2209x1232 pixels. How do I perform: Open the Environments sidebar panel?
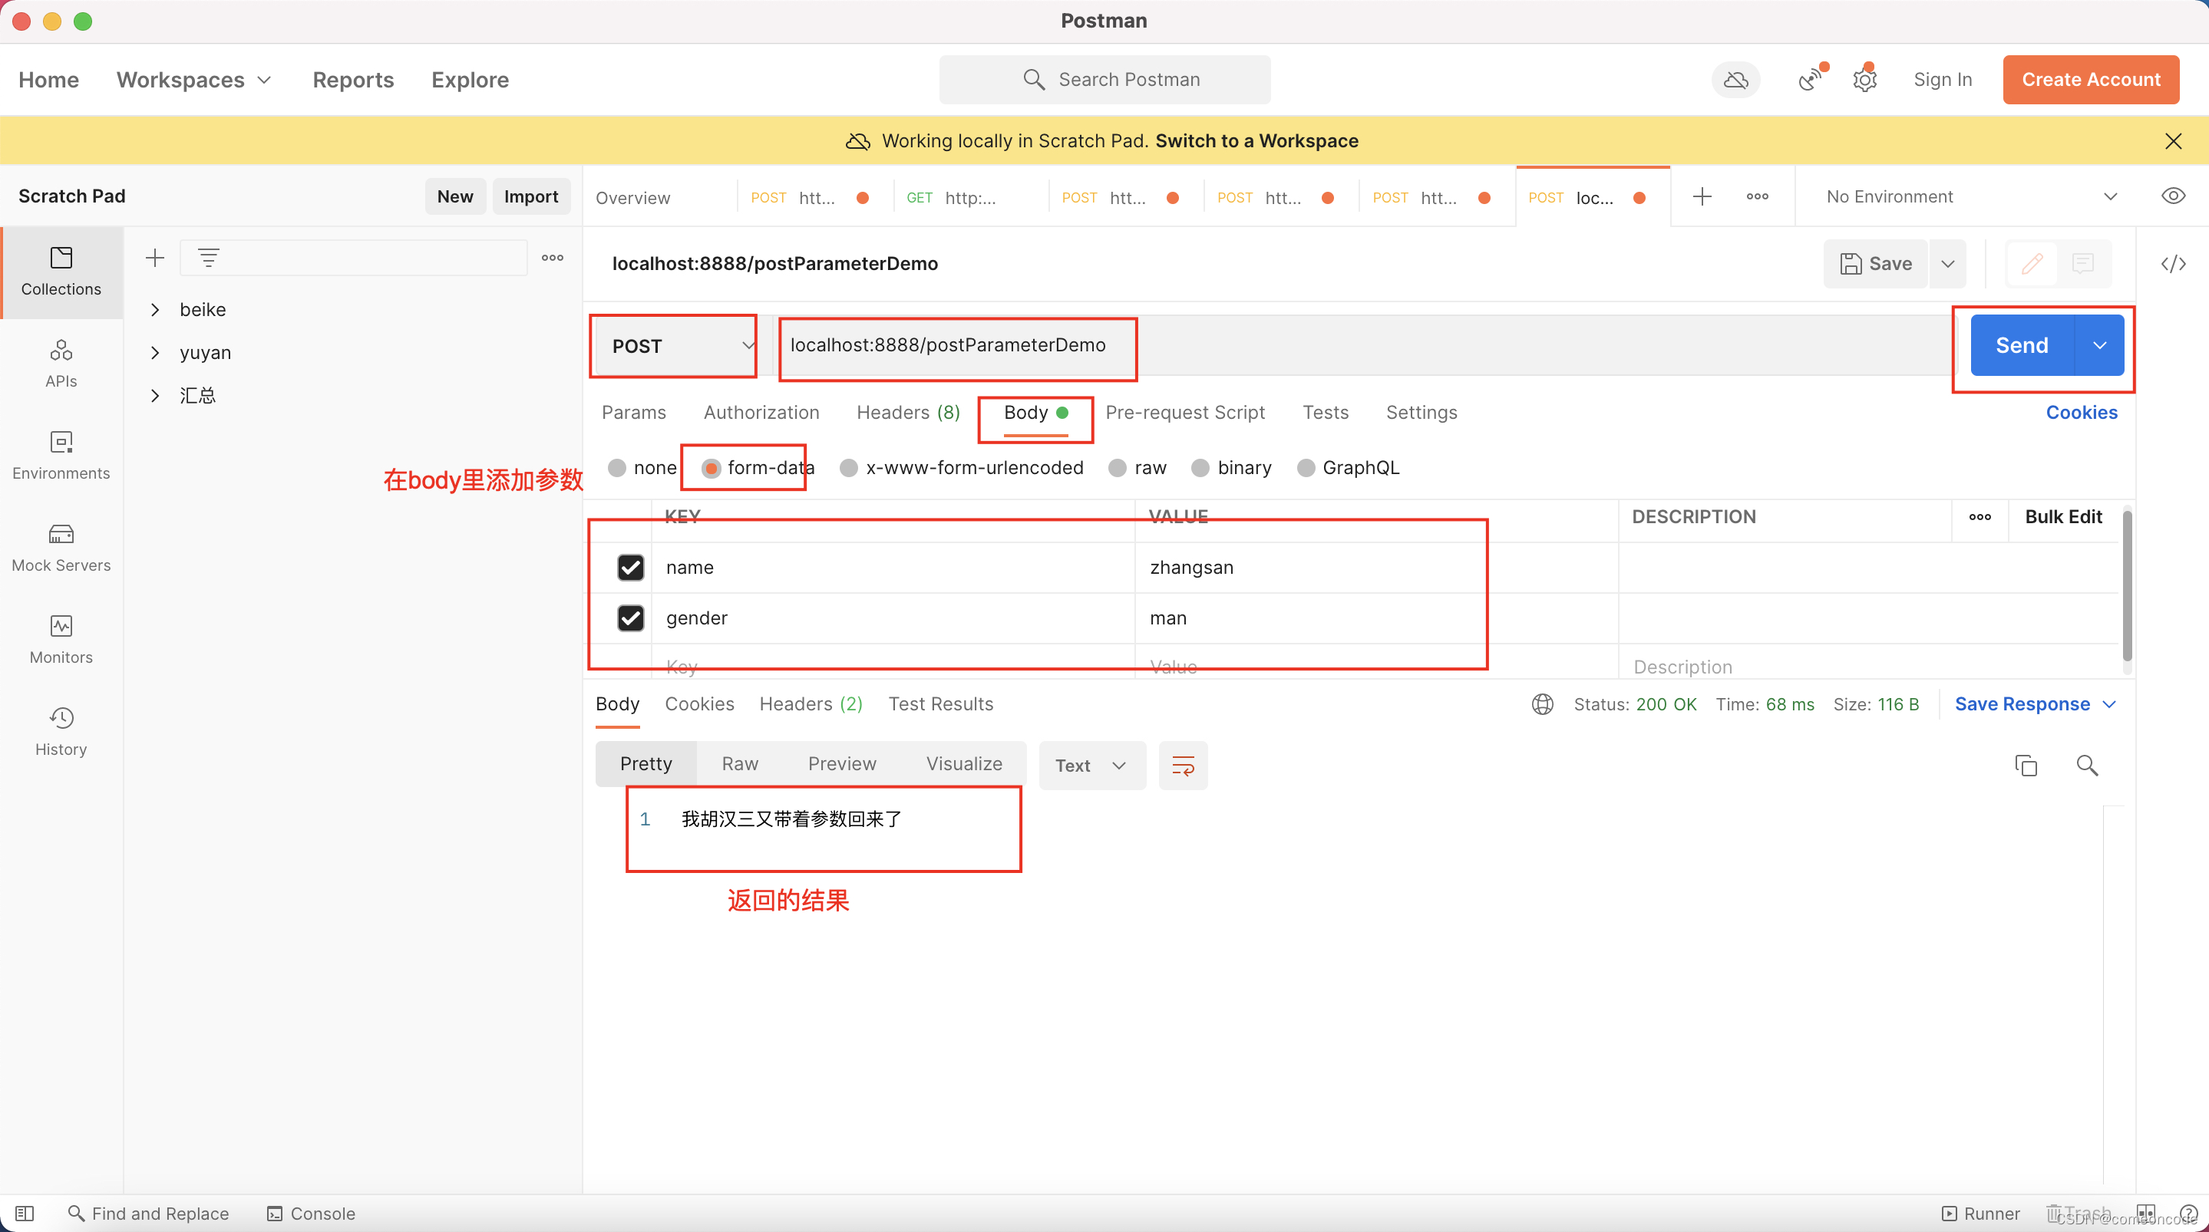click(x=61, y=455)
